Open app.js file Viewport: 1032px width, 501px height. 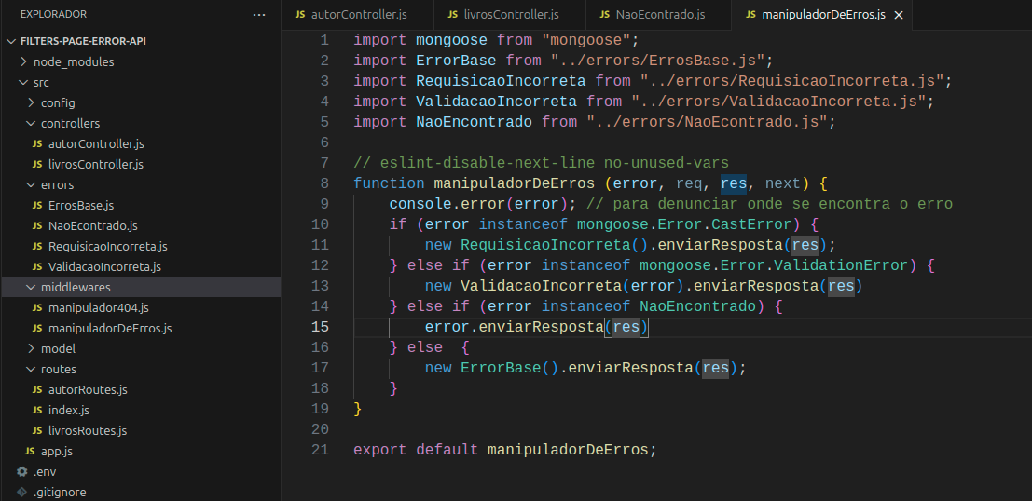pyautogui.click(x=57, y=451)
